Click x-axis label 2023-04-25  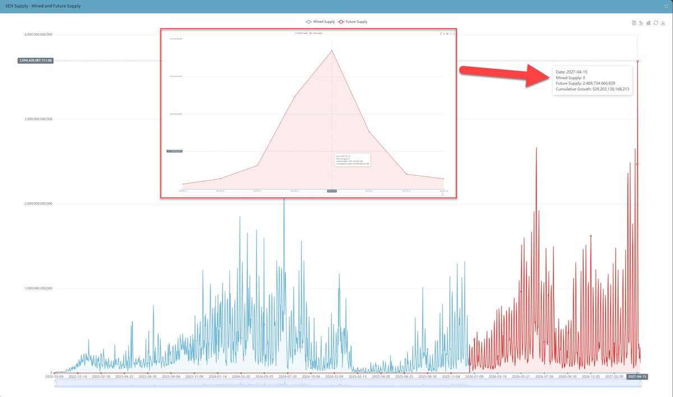[125, 377]
